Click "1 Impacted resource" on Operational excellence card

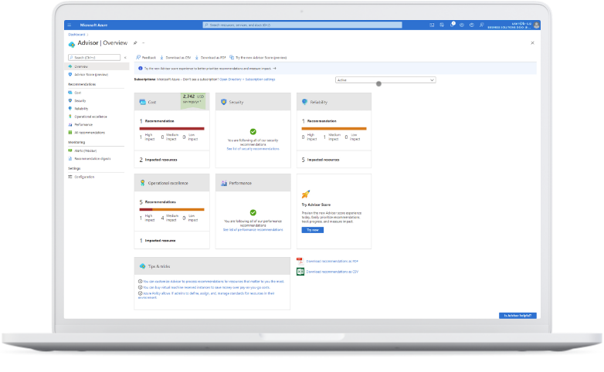coord(158,240)
